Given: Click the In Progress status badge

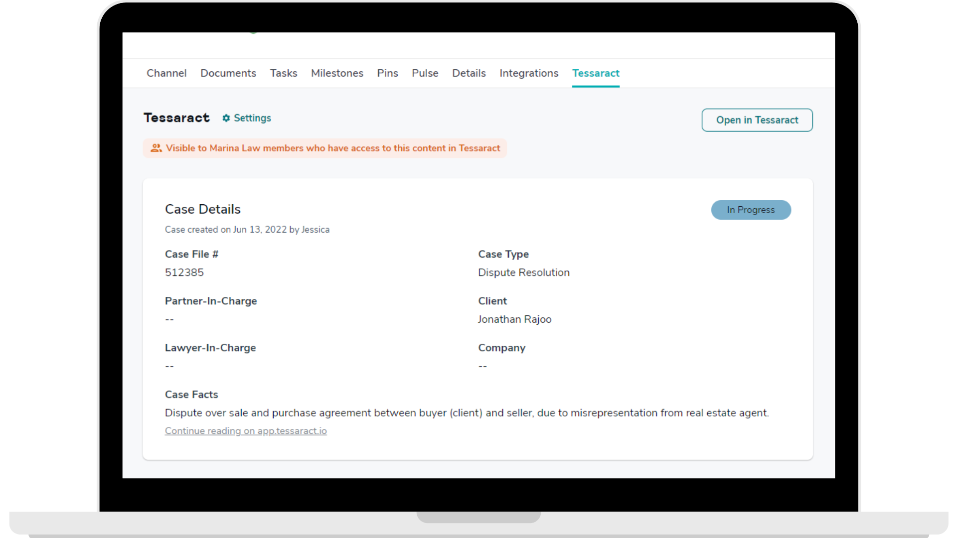Looking at the screenshot, I should (x=751, y=210).
